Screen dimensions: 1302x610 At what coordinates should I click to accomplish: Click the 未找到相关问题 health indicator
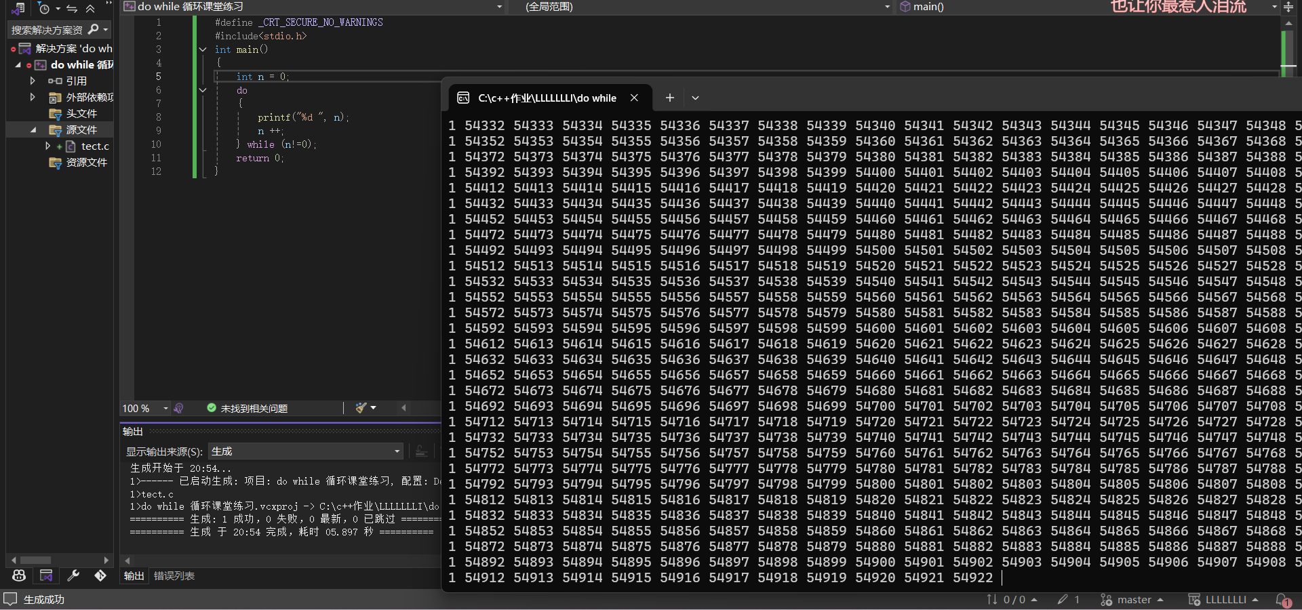click(248, 408)
